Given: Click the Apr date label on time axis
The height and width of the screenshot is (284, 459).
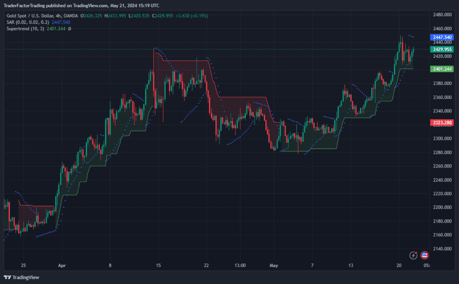Looking at the screenshot, I should pos(62,265).
